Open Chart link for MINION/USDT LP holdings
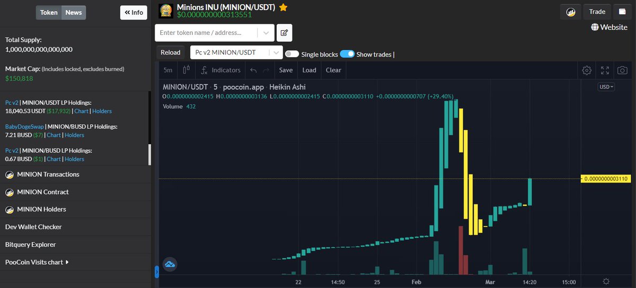Screen dimensions: 636x288 pyautogui.click(x=81, y=112)
